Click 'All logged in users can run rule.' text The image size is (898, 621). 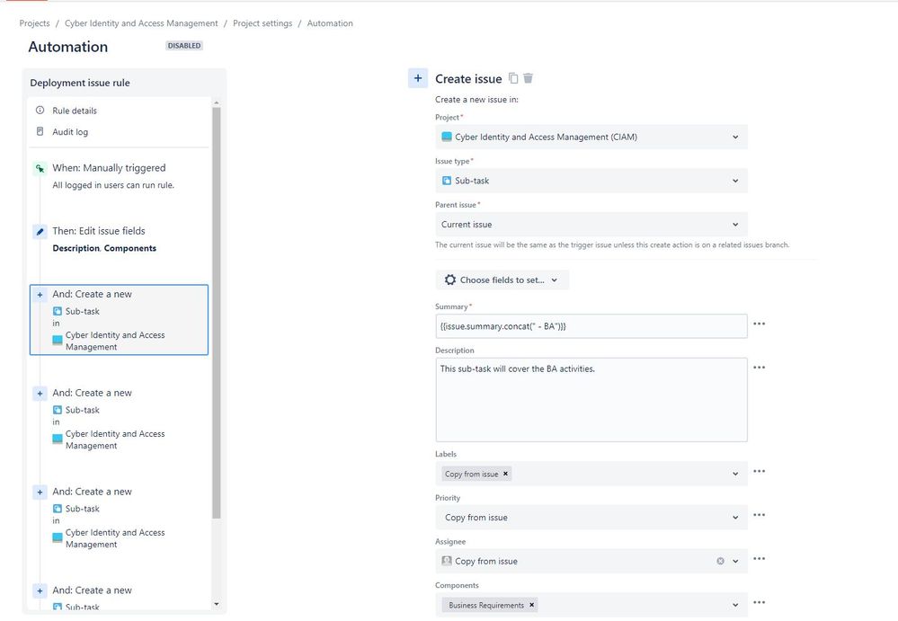(x=113, y=185)
